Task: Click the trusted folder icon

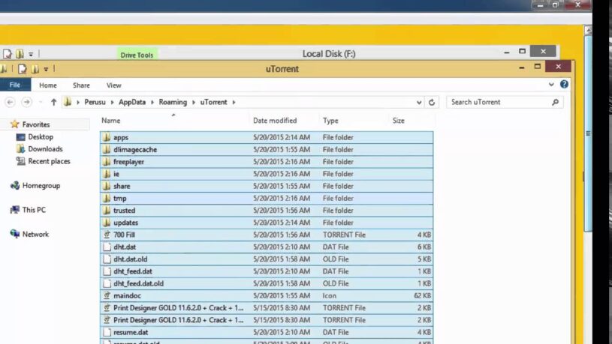Action: point(107,211)
